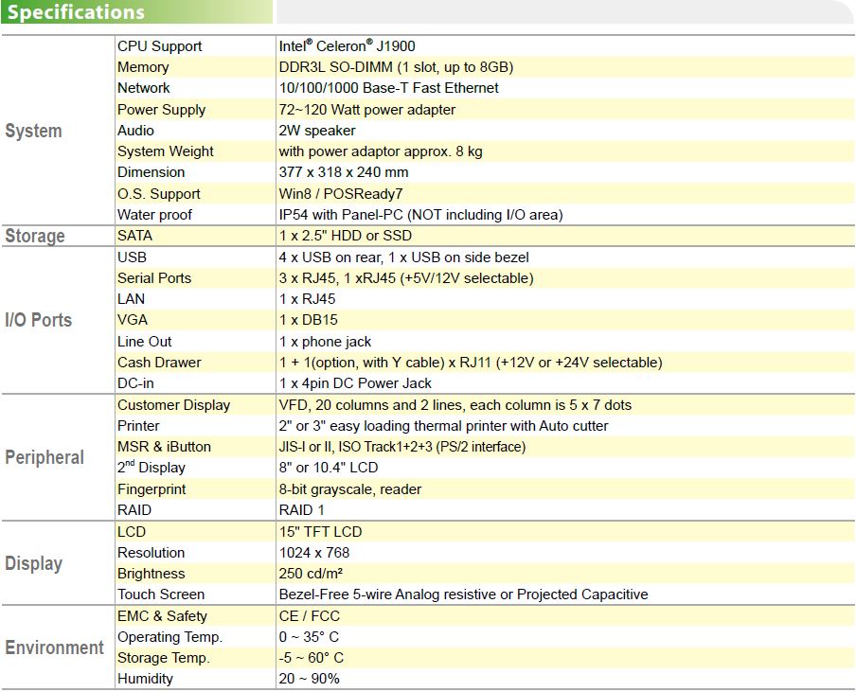Click the Dimension label
This screenshot has height=692, width=856.
pos(152,172)
